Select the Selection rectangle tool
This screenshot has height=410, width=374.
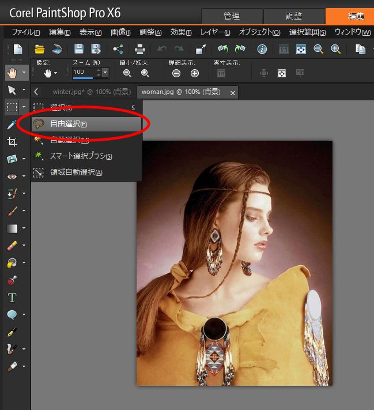tap(12, 107)
